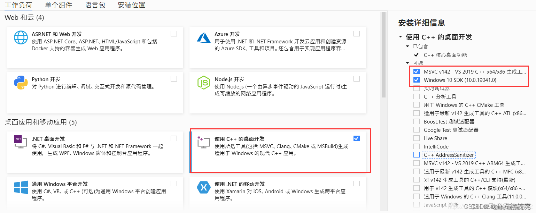Click the C++ desktop development monitor icon
The width and height of the screenshot is (536, 213).
(204, 142)
